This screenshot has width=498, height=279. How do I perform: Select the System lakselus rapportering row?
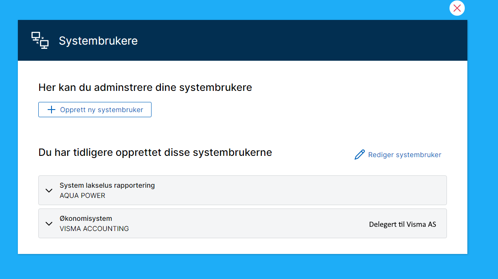(x=242, y=190)
